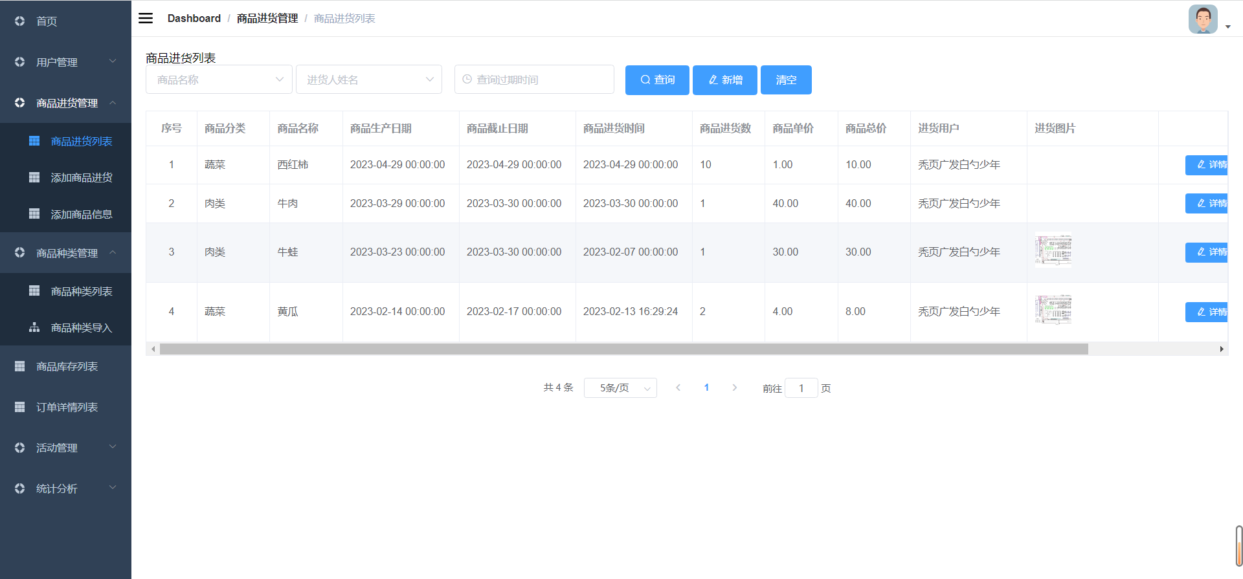The image size is (1243, 579).
Task: Toggle the hamburger sidebar collapse icon
Action: click(146, 18)
